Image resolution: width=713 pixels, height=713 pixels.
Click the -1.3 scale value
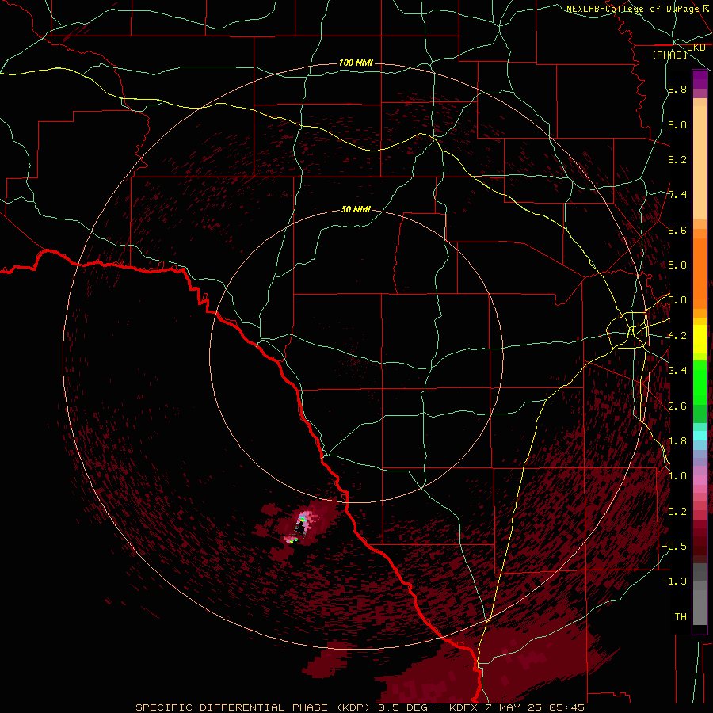[x=674, y=581]
